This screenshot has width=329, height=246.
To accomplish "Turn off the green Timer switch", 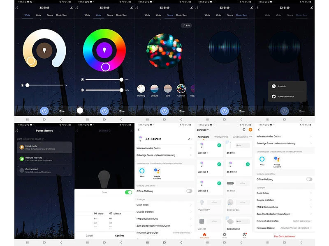I will [x=128, y=192].
